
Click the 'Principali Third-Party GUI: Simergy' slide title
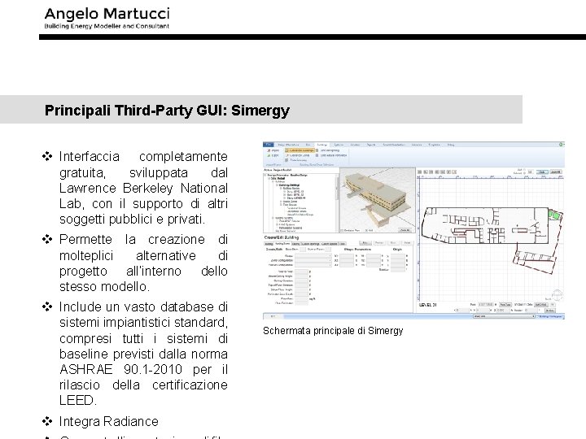point(167,111)
